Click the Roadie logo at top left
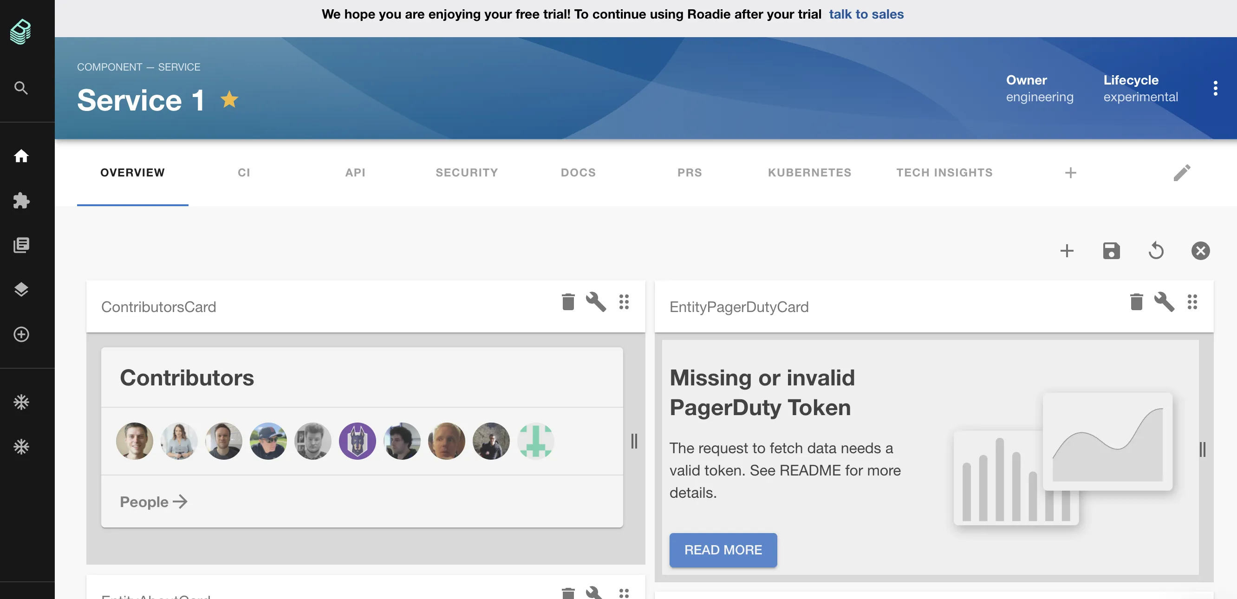This screenshot has height=599, width=1237. coord(20,31)
